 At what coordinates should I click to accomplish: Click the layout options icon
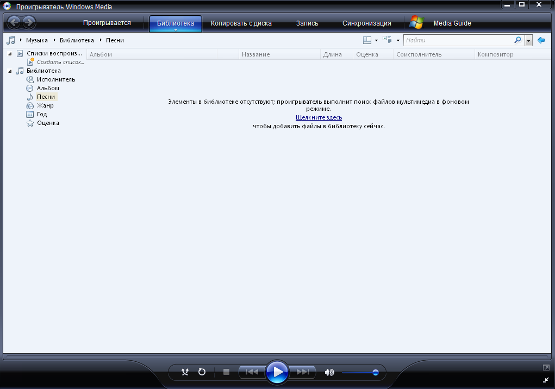point(367,40)
